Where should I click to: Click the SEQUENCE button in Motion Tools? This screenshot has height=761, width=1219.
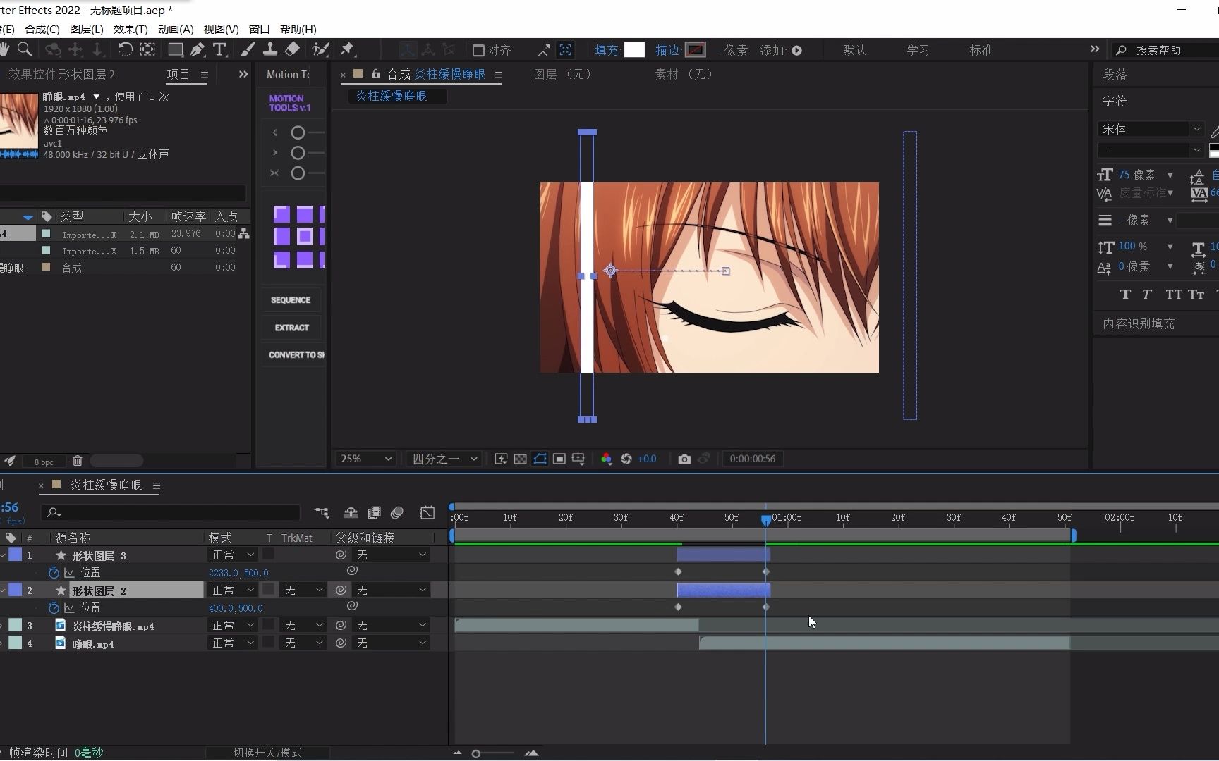291,300
